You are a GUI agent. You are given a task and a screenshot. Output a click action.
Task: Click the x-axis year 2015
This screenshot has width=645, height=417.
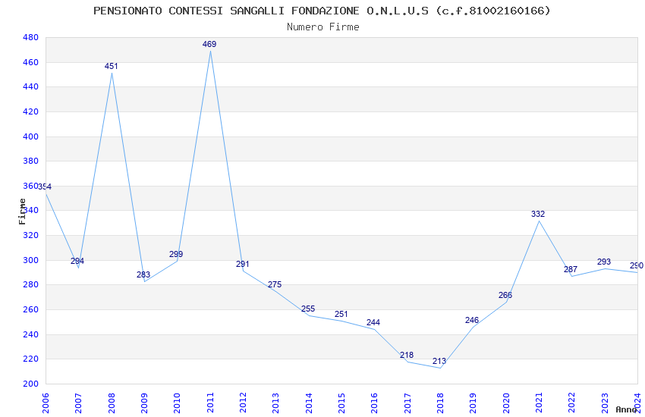[x=341, y=403]
